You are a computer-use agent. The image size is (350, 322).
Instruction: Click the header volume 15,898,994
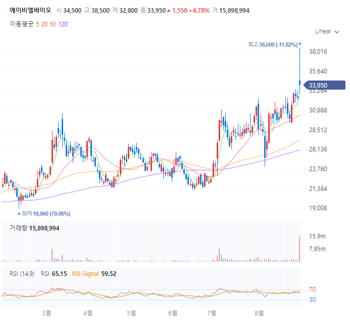coord(234,11)
